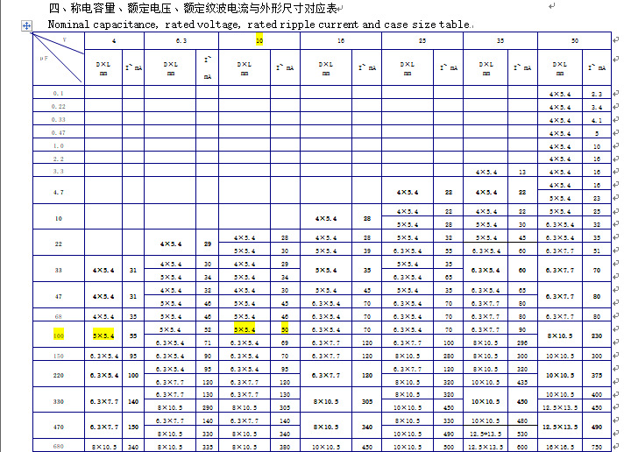Click the '290' ripple value in 330 row
The width and height of the screenshot is (624, 452).
(208, 407)
